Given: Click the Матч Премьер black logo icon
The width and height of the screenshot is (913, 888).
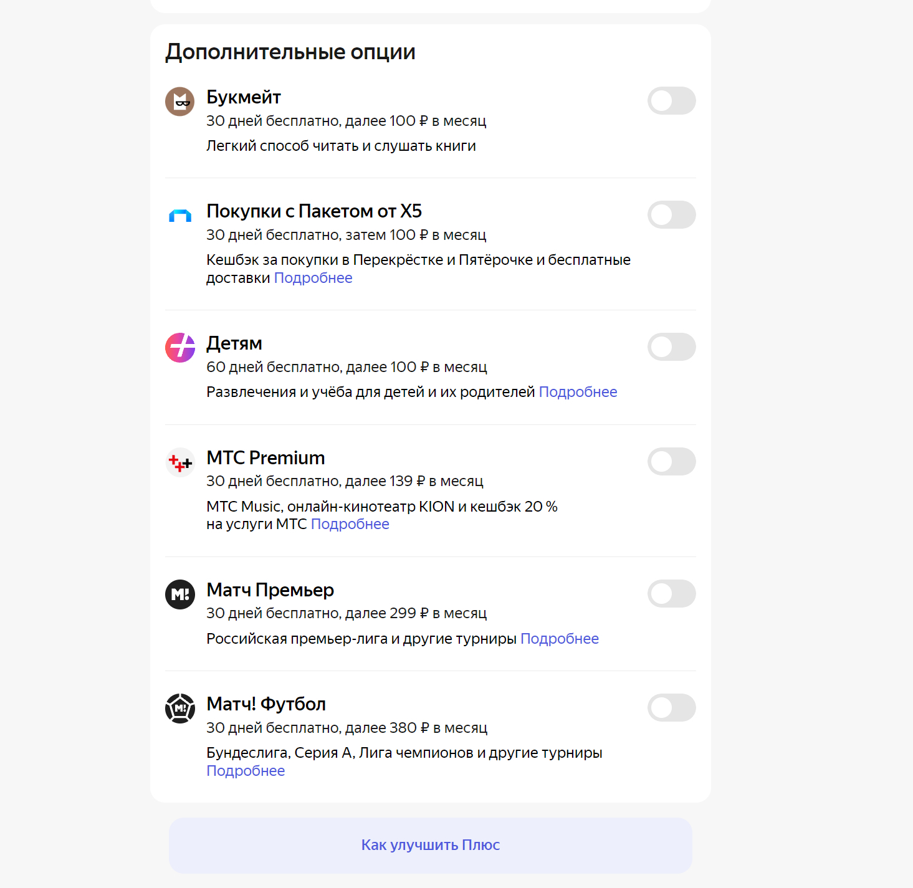Looking at the screenshot, I should 180,594.
